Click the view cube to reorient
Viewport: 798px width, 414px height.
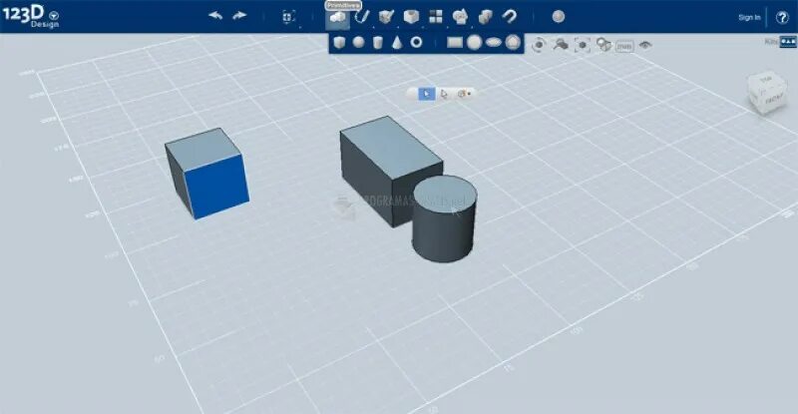[766, 92]
